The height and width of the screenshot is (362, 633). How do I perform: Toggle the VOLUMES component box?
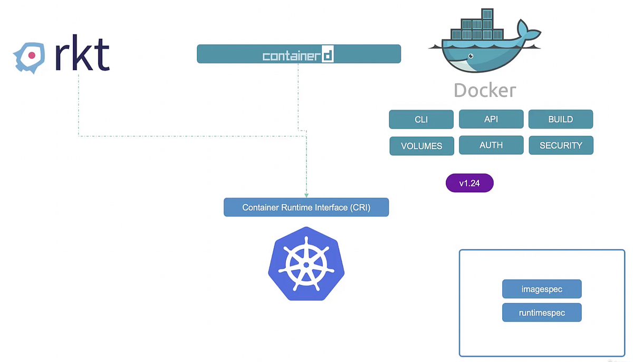421,146
